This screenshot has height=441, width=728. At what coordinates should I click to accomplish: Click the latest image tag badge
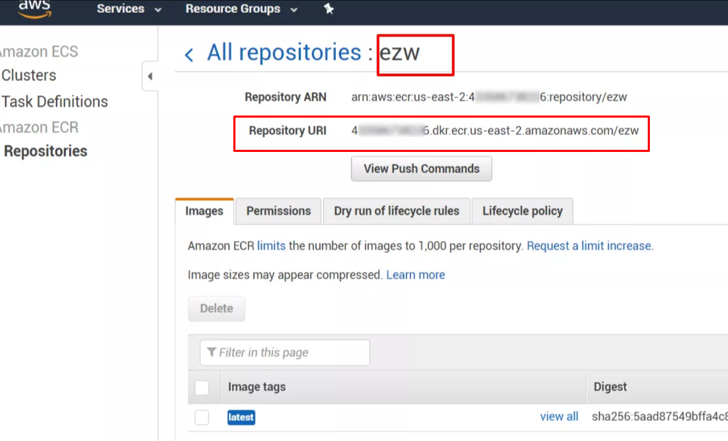[241, 417]
